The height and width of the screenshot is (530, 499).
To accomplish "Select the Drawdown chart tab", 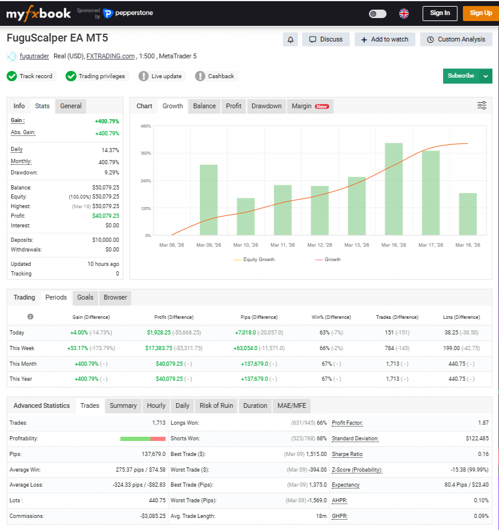I will tap(267, 106).
